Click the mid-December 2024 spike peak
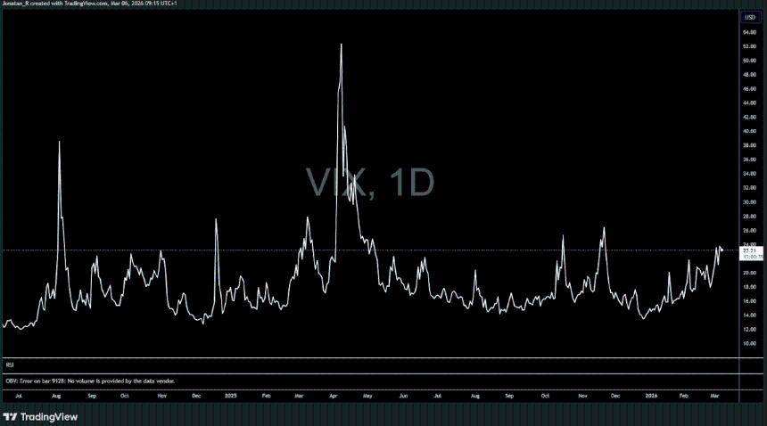767x426 pixels. tap(216, 219)
